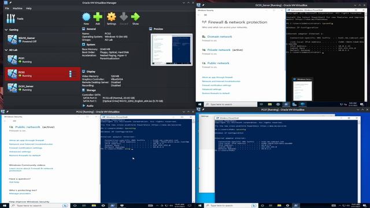Viewport: 370px width, 208px height.
Task: Click the Cortana circle in PC01 taskbar
Action: coord(262,206)
